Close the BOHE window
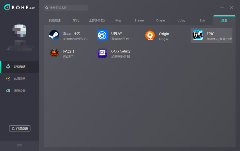Image resolution: width=240 pixels, height=151 pixels. [231, 8]
